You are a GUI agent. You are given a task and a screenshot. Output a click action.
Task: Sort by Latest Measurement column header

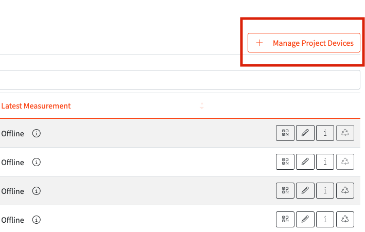[36, 106]
